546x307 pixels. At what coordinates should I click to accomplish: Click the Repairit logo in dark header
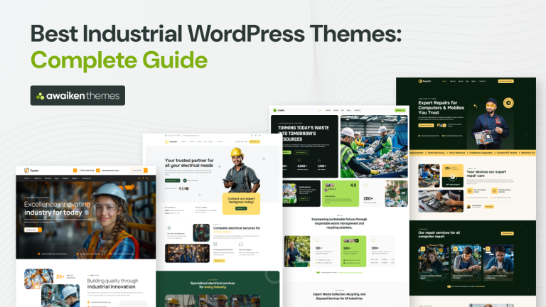coord(424,81)
